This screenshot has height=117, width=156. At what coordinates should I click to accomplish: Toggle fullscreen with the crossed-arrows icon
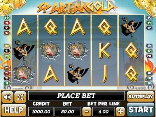pyautogui.click(x=20, y=97)
